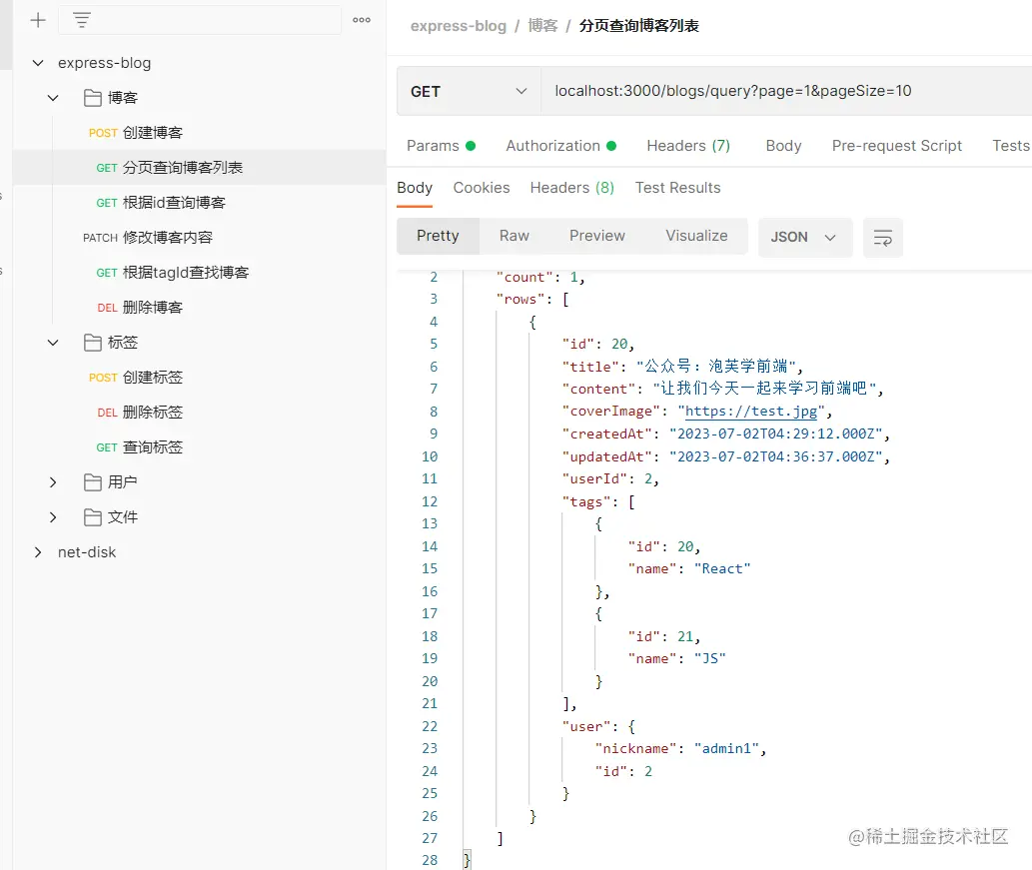This screenshot has width=1032, height=870.
Task: Select the response Body tab
Action: (415, 188)
